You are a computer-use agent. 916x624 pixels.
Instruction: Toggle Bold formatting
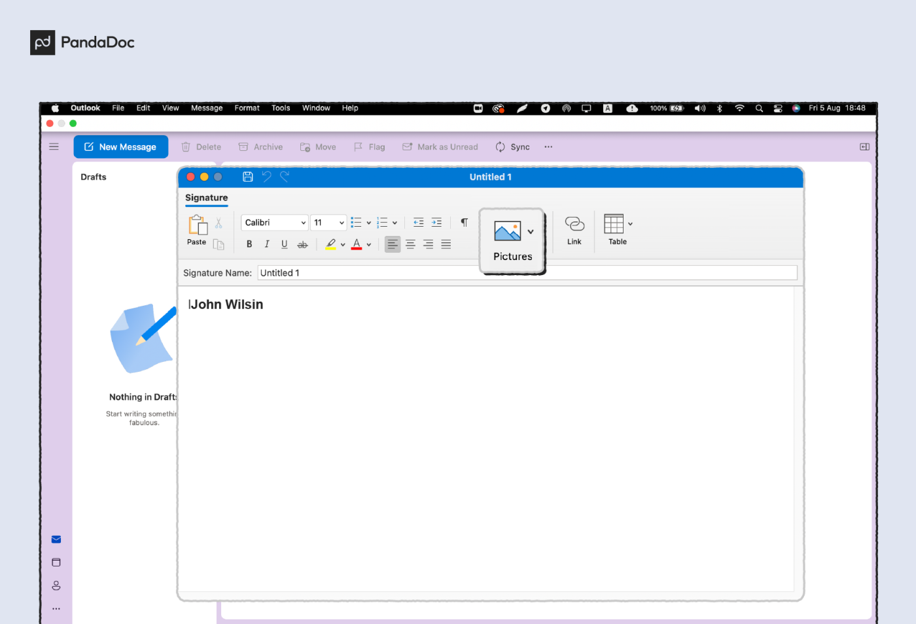[x=249, y=244]
